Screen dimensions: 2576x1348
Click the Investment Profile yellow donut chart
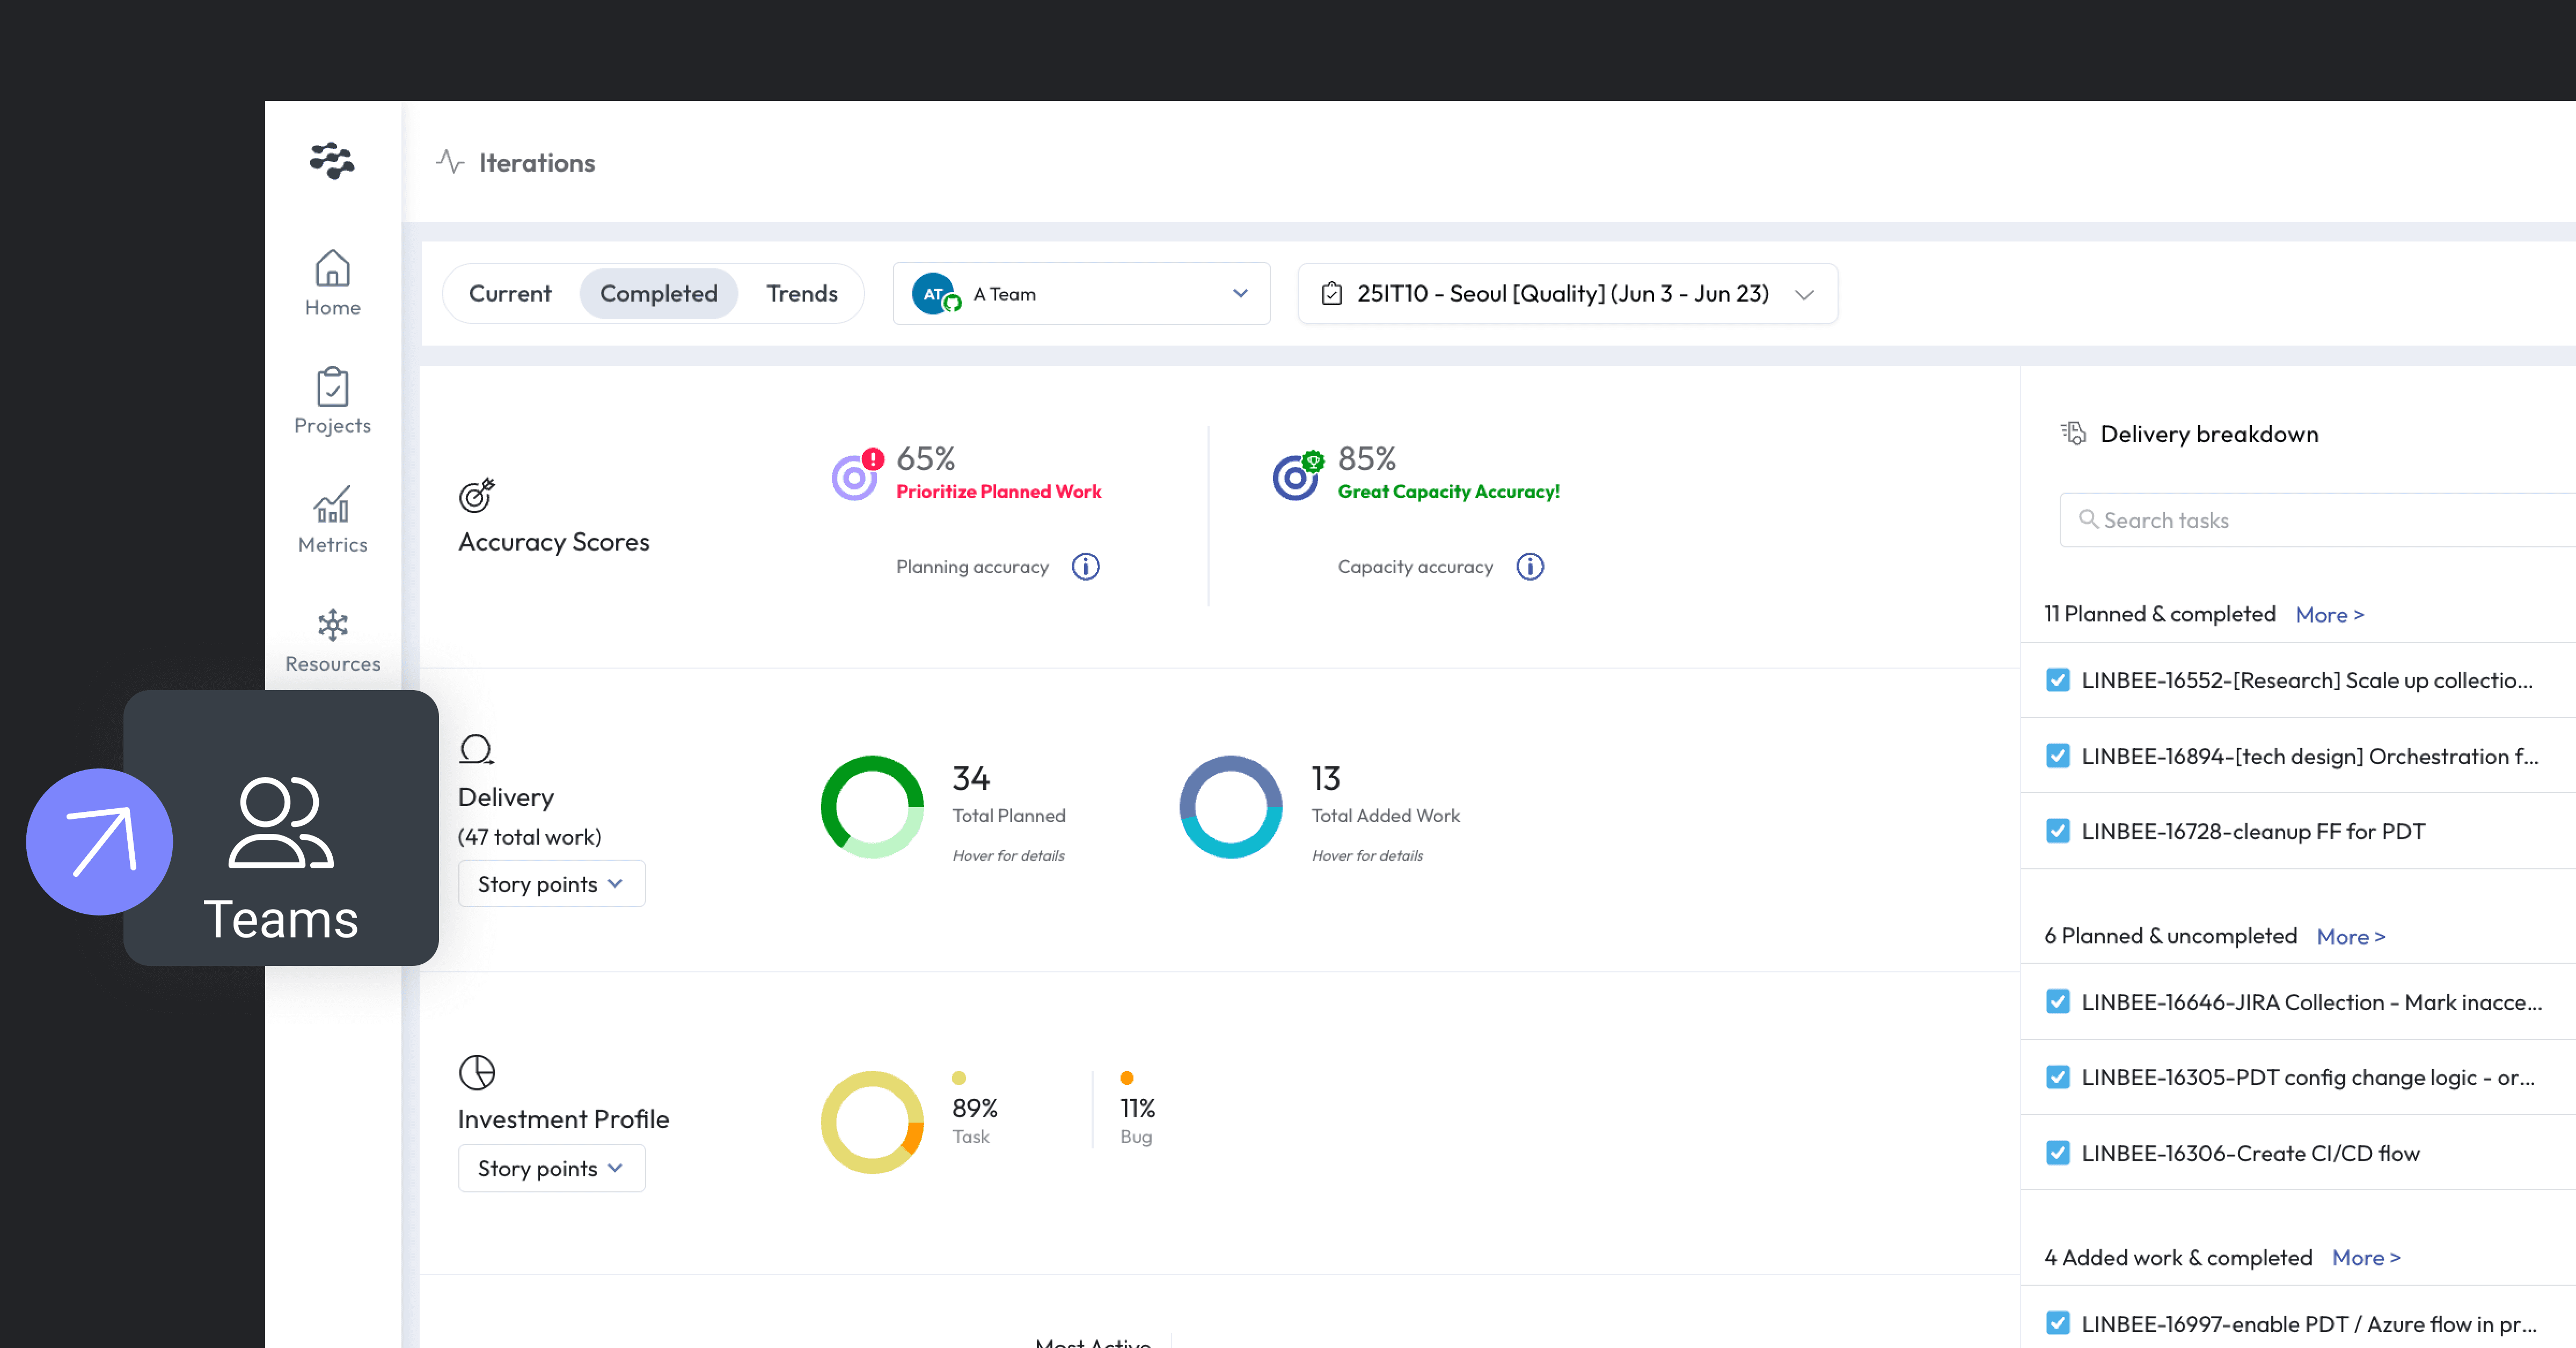click(x=872, y=1123)
